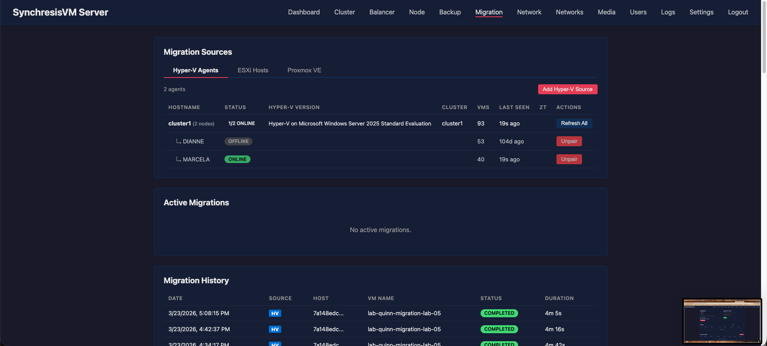
Task: Click the HYPER-V VERSION column header
Action: point(294,107)
